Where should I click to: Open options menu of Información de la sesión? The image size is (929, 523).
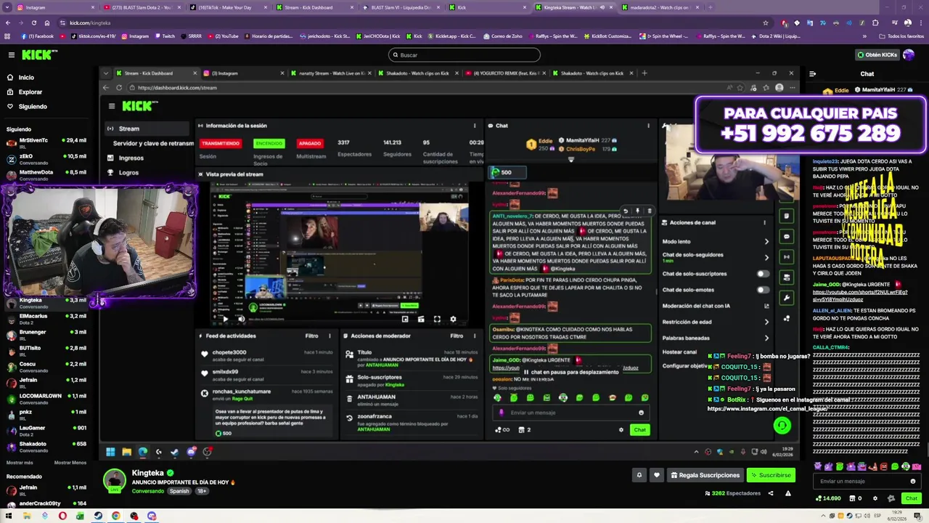pos(475,126)
